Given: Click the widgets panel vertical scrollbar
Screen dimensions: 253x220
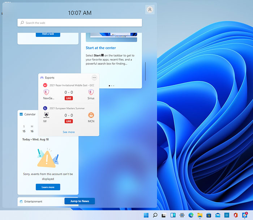Looking at the screenshot, I should coord(145,71).
